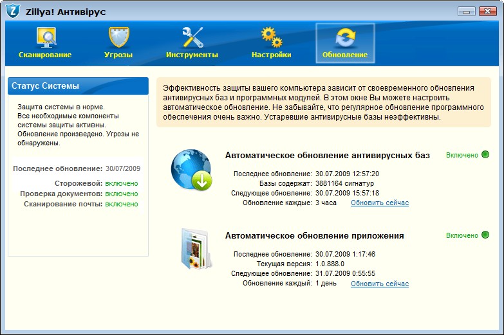Click the Автоматическое обновление приложения heading
504x335 pixels.
(x=314, y=235)
